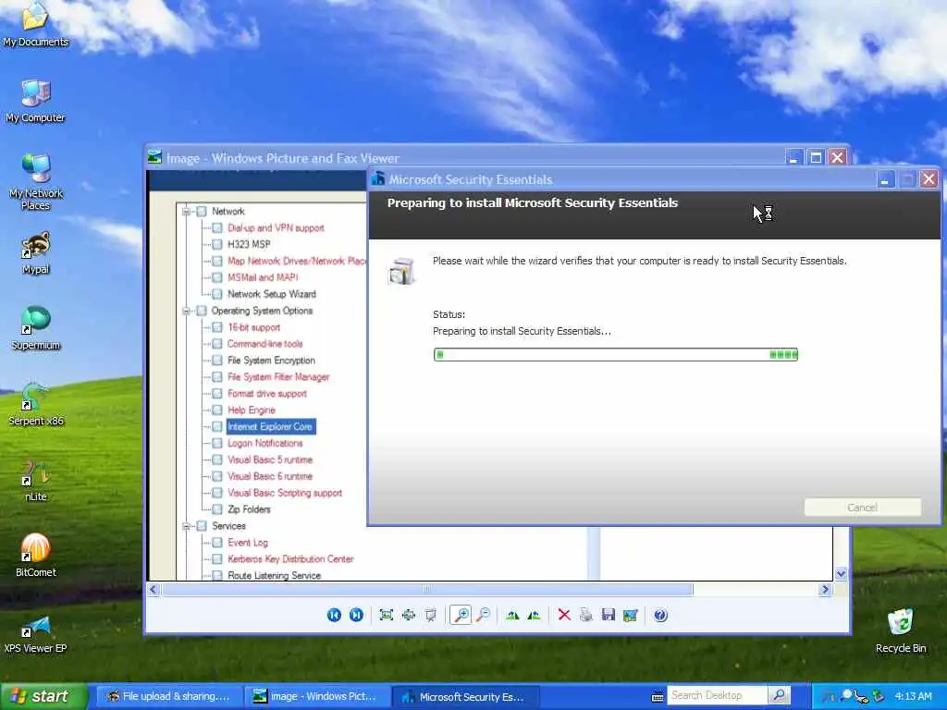This screenshot has width=947, height=710.
Task: Select the Zoom In magnifier tool
Action: 461,615
